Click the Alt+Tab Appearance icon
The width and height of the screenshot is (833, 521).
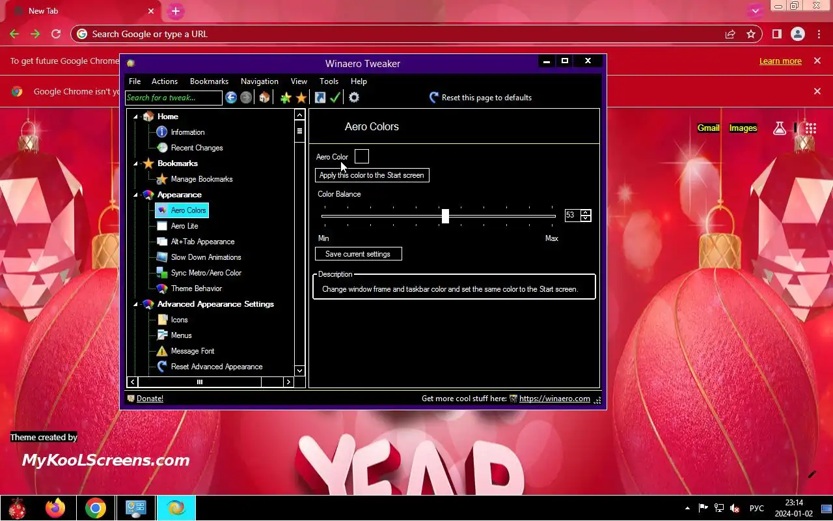(162, 242)
